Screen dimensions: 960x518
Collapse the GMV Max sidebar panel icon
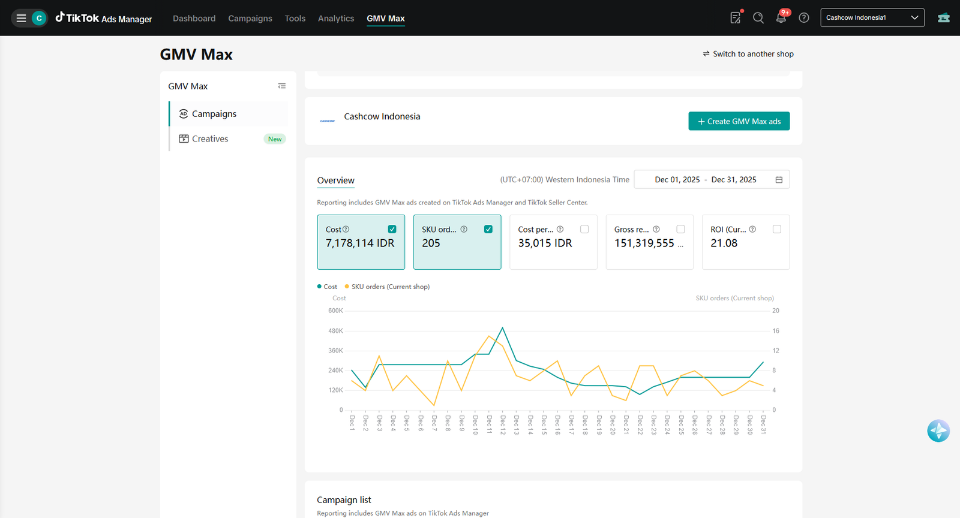tap(282, 86)
